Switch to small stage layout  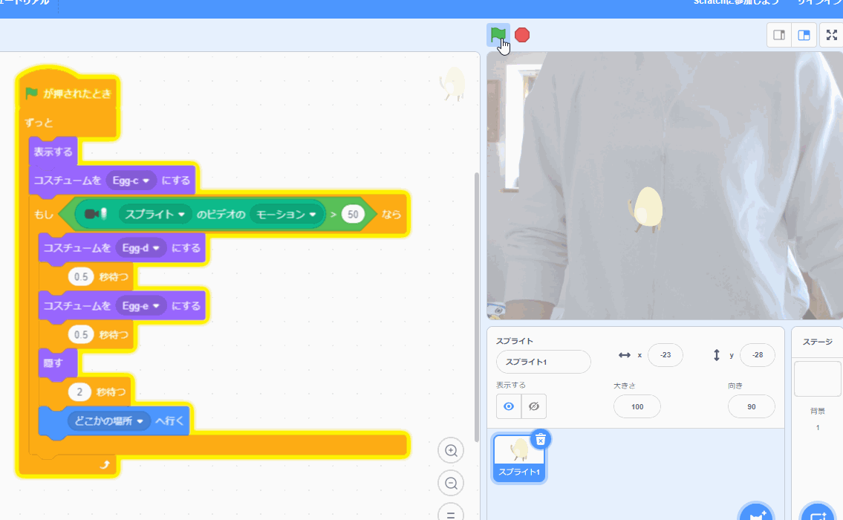pyautogui.click(x=779, y=35)
